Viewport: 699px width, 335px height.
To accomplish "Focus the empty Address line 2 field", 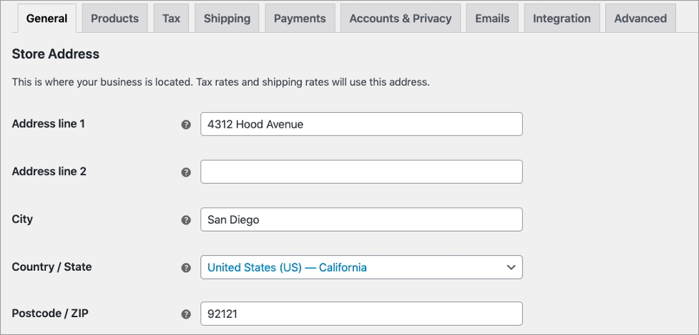I will [x=361, y=172].
